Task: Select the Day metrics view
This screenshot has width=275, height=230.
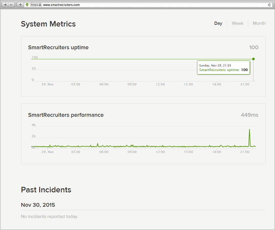Action: pos(218,23)
